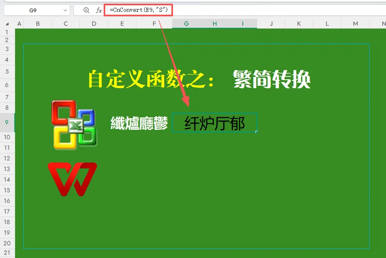Screen dimensions: 386x258
Task: Select row 19 header
Action: (7, 232)
